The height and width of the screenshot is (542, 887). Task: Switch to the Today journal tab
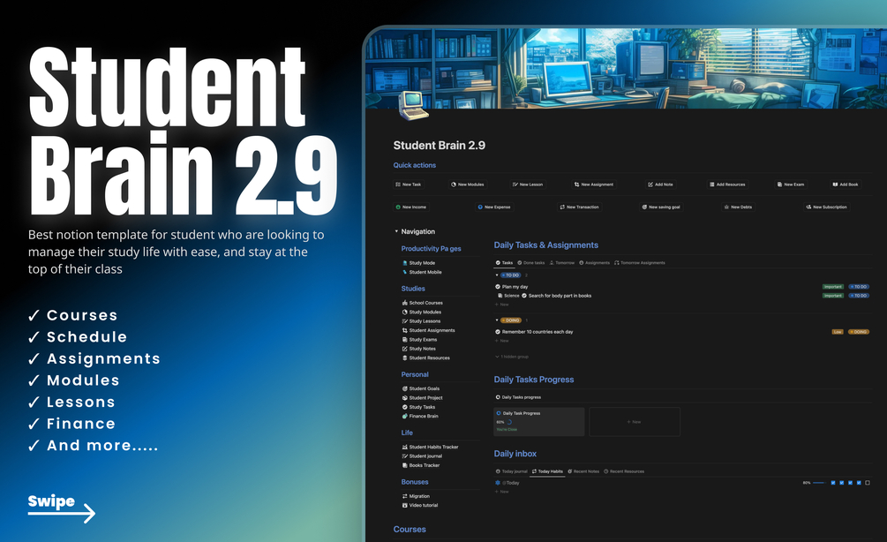511,471
